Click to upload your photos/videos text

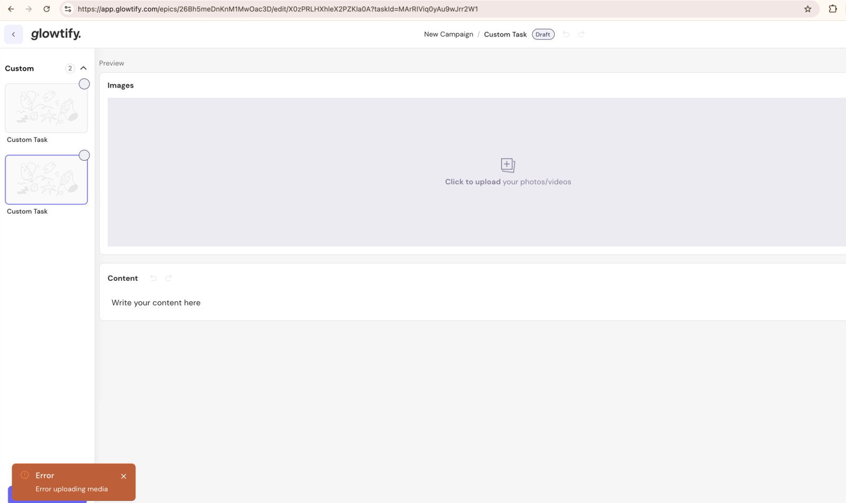508,182
